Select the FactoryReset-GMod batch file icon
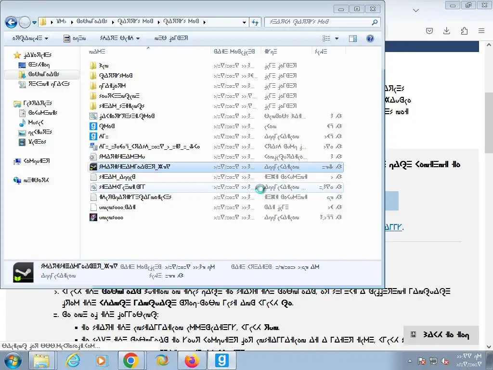The width and height of the screenshot is (493, 370). point(93,116)
